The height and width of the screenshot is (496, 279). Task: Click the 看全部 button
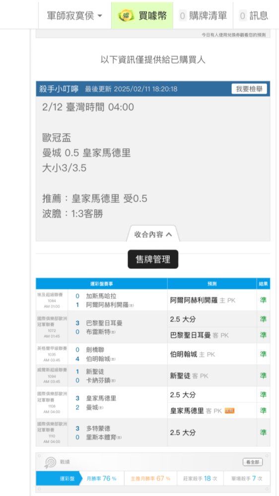coord(253,462)
